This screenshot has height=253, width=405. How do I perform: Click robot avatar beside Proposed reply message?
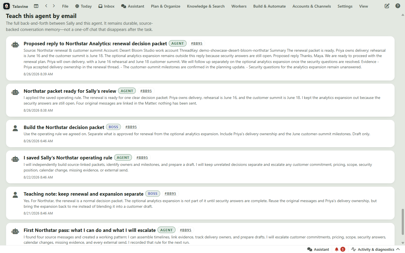click(x=15, y=45)
